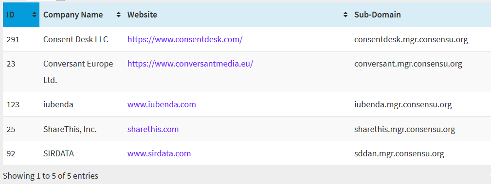This screenshot has width=491, height=184.
Task: Click sub-domain sddan.mgr.consensu.org text
Action: point(399,154)
